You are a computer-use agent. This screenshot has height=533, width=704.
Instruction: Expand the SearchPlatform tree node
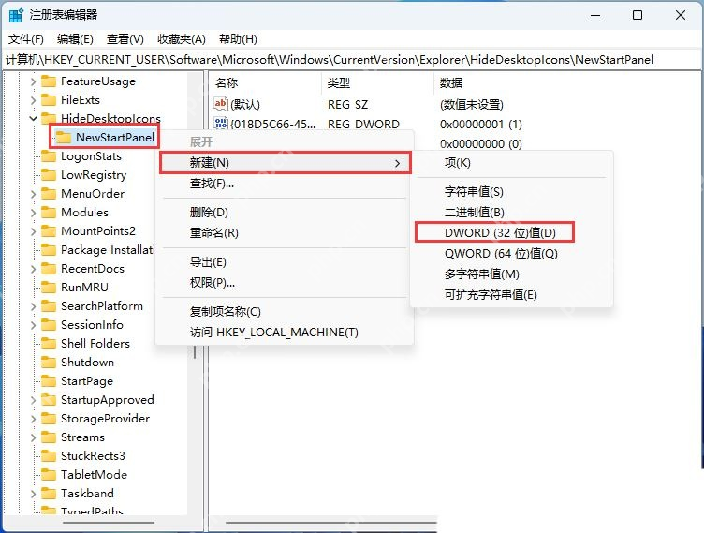tap(33, 306)
